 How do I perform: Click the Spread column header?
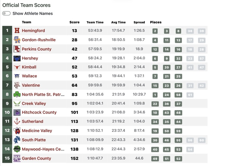pyautogui.click(x=139, y=22)
